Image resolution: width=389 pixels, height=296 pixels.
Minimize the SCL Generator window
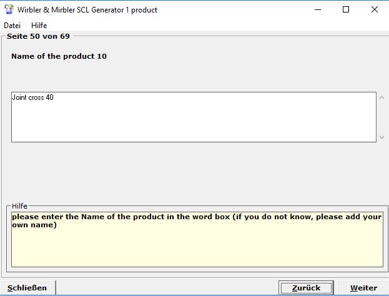coord(318,9)
